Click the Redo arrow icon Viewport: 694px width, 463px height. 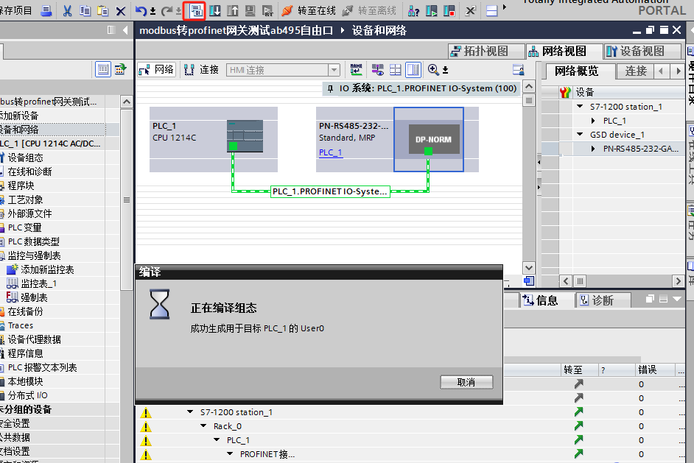(x=167, y=10)
